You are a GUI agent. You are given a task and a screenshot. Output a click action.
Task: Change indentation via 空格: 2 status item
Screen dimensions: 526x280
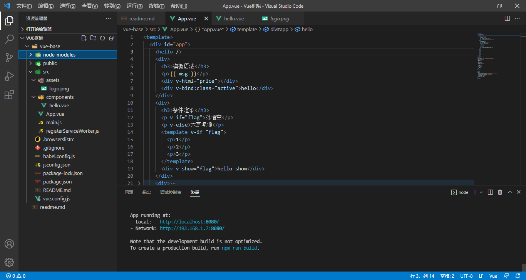(x=447, y=276)
